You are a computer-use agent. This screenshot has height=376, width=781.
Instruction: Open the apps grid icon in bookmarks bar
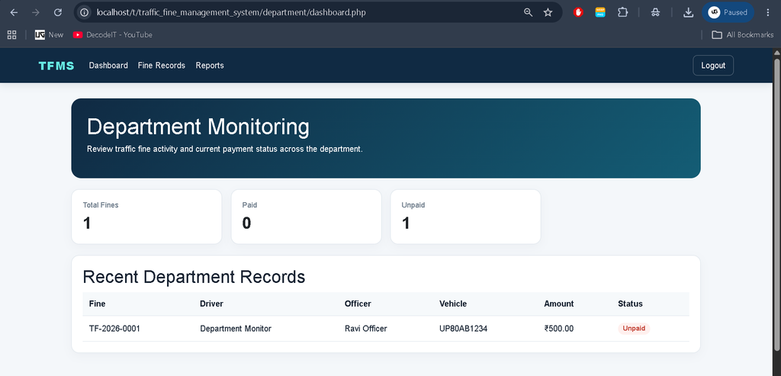(12, 35)
